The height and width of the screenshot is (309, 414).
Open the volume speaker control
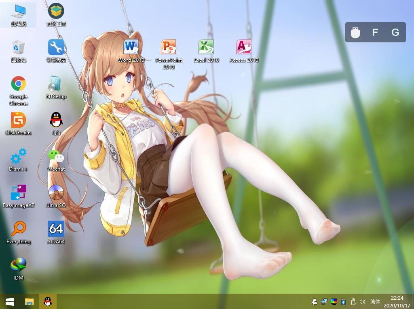coord(363,302)
